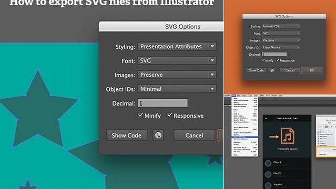Click the large Cancel button
This screenshot has width=336, height=189.
[194, 135]
